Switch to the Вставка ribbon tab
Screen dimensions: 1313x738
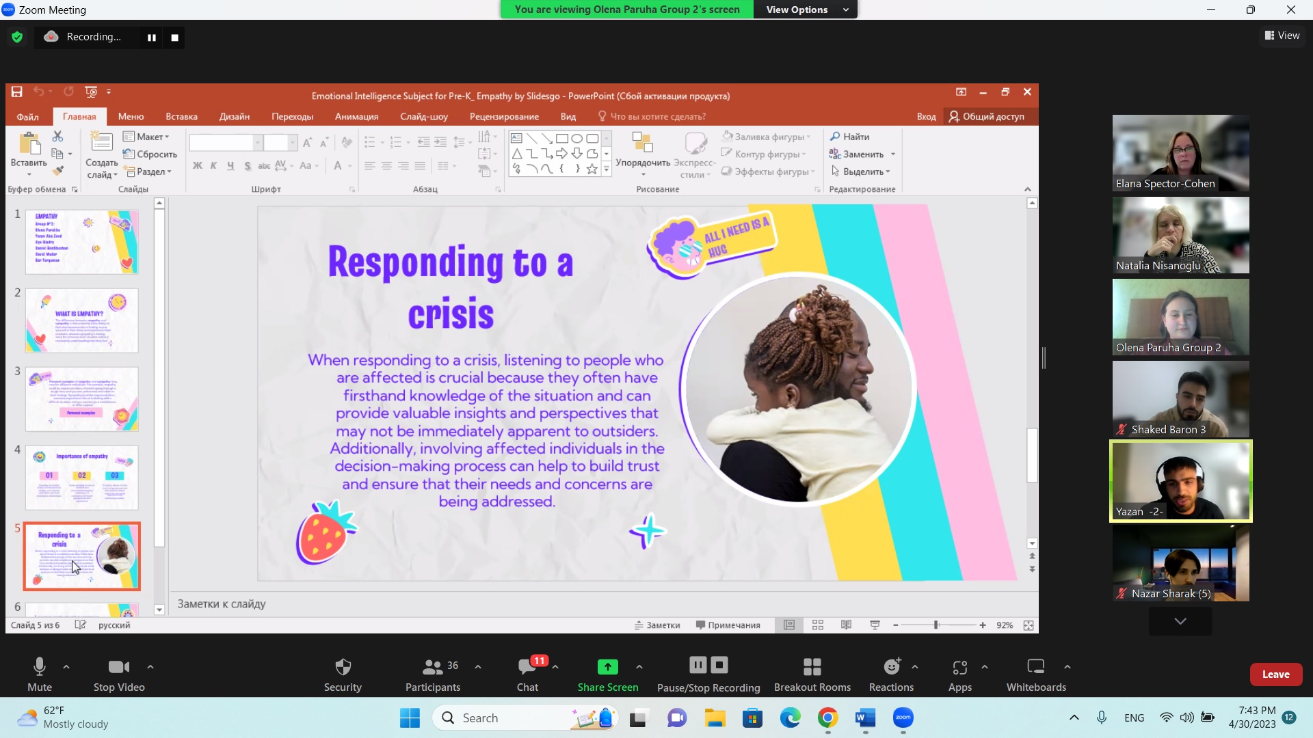click(x=181, y=117)
